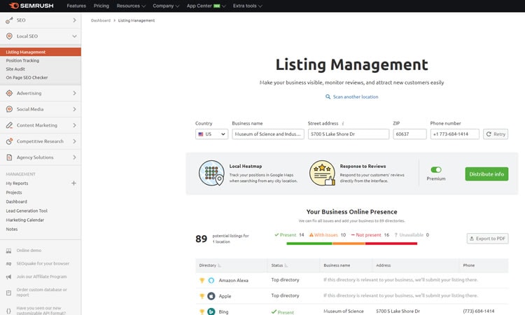Open the Resources dropdown menu
Screen dimensions: 525x315
point(131,6)
